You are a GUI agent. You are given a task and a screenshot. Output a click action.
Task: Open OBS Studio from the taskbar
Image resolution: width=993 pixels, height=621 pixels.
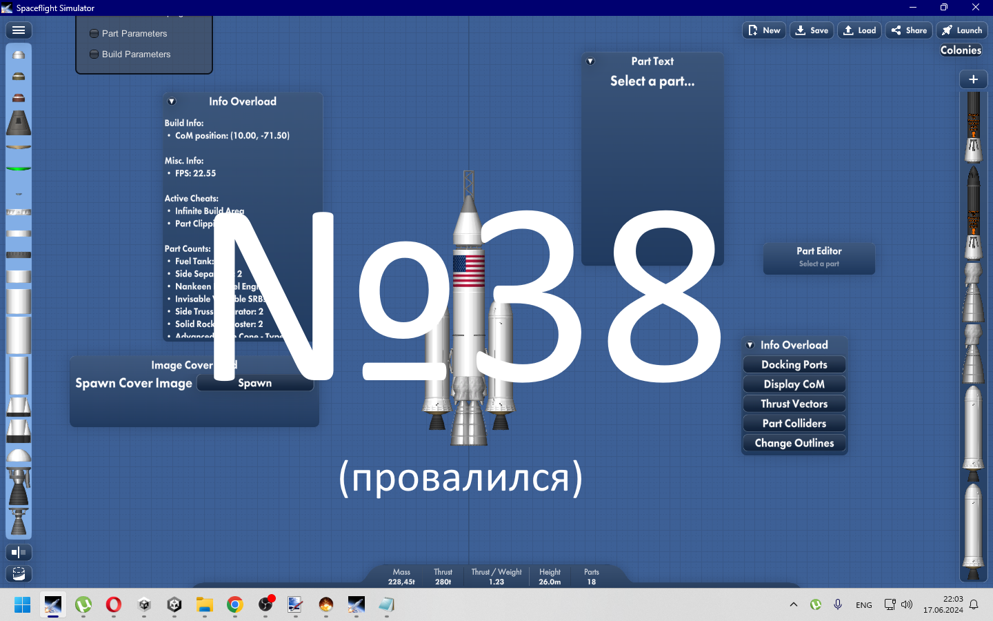click(265, 605)
